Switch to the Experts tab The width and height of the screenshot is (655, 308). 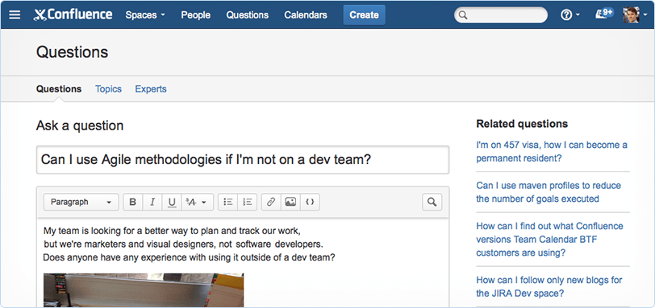[151, 89]
